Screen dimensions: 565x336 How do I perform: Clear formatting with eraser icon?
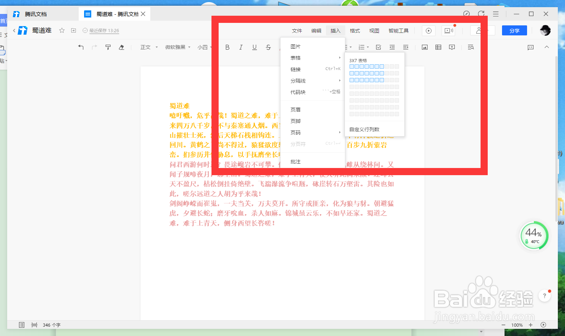(122, 47)
